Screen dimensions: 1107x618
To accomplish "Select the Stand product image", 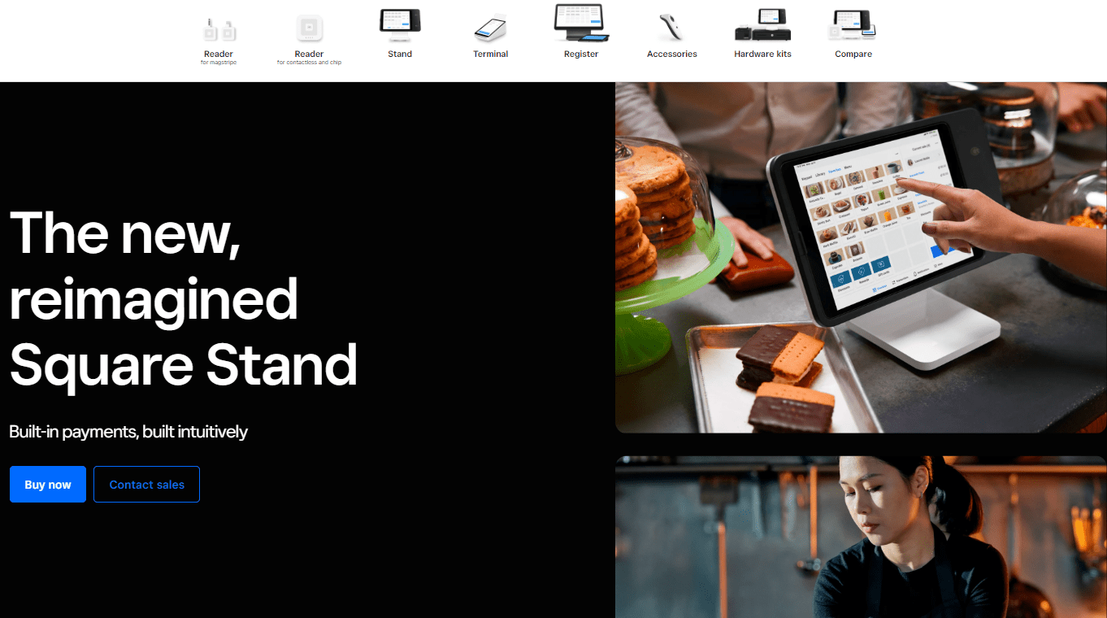I will (400, 24).
